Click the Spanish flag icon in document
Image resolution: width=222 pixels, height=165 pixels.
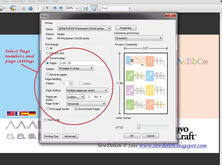coord(25,114)
